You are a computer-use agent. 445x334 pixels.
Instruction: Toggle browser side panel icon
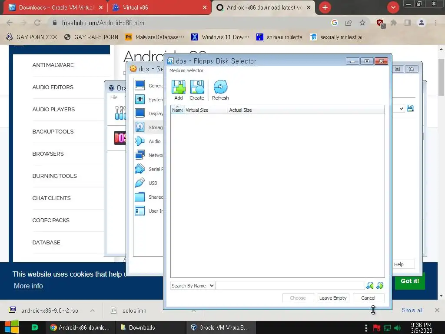tap(408, 23)
